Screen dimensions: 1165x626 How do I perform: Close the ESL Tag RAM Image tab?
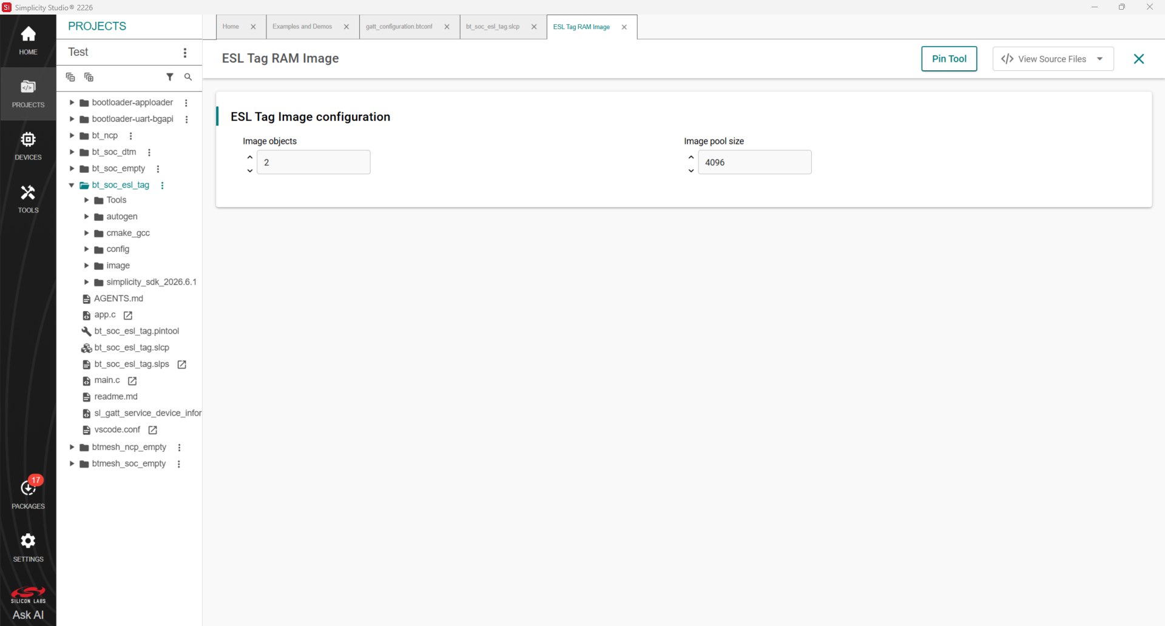point(624,27)
